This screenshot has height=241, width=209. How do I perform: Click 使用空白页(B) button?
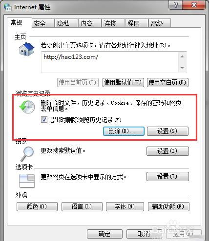click(x=167, y=83)
